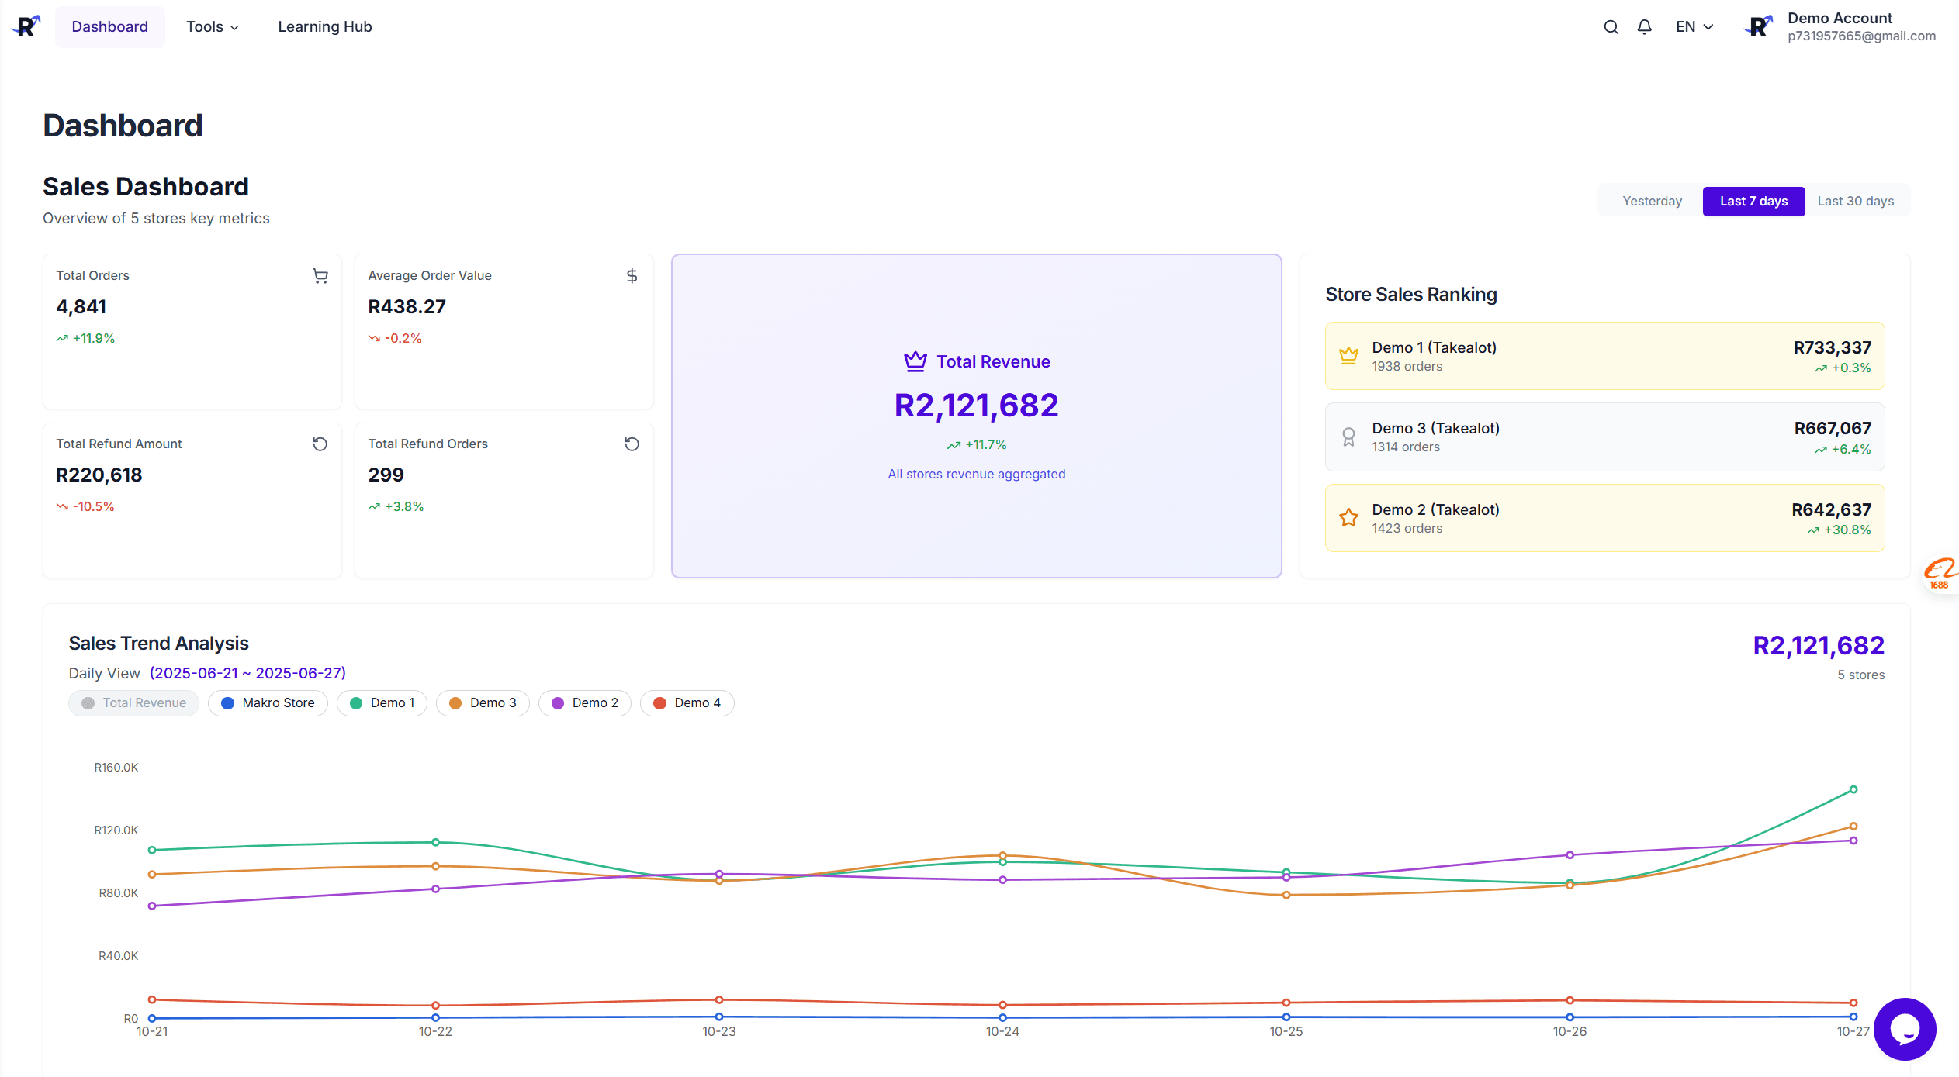
Task: Click the star icon beside Demo 2 ranking
Action: [1348, 517]
